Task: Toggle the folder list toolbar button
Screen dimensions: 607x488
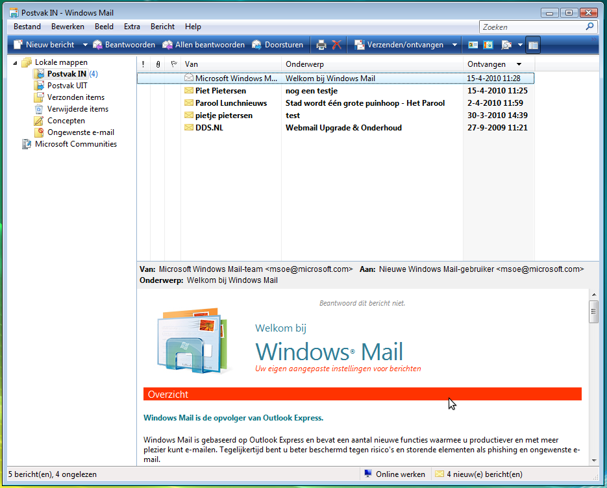Action: click(533, 45)
